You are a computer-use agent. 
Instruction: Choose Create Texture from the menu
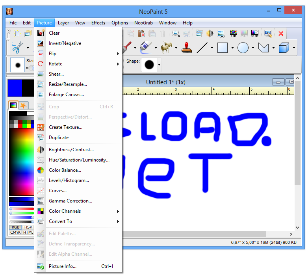tap(78, 127)
